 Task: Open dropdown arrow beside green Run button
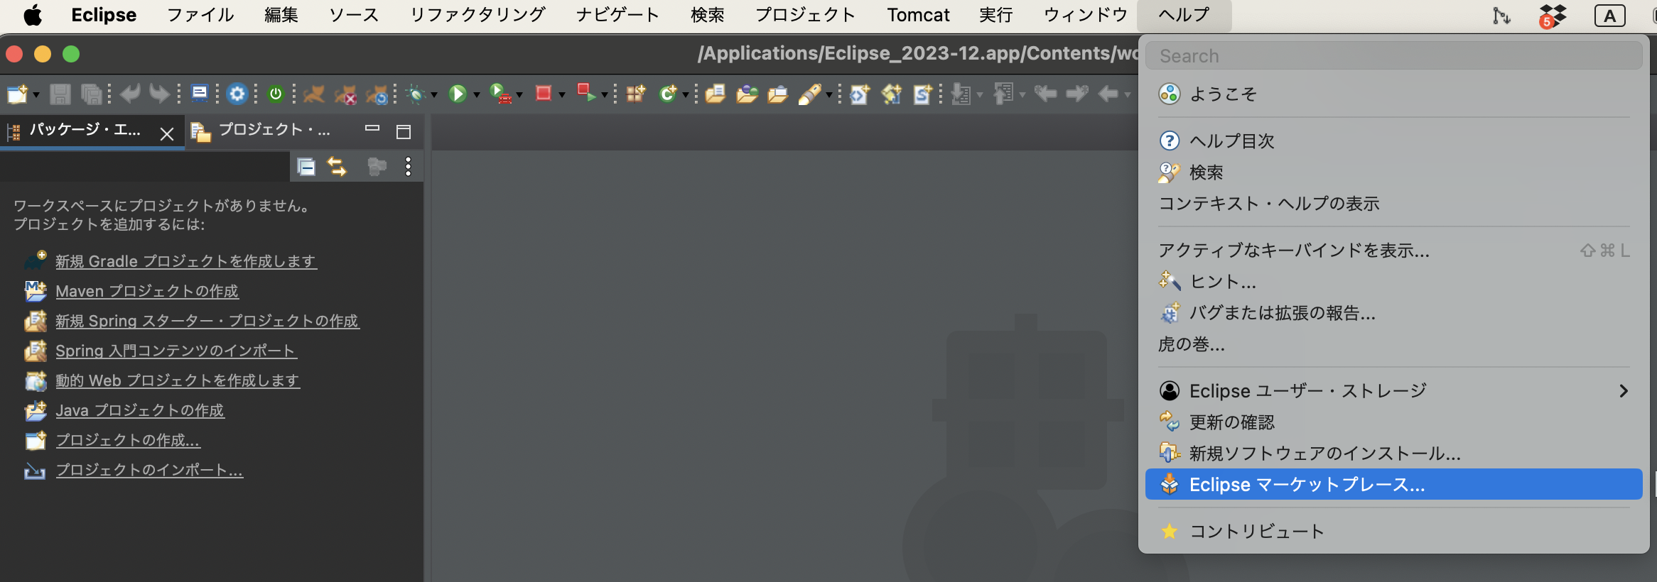coord(477,95)
